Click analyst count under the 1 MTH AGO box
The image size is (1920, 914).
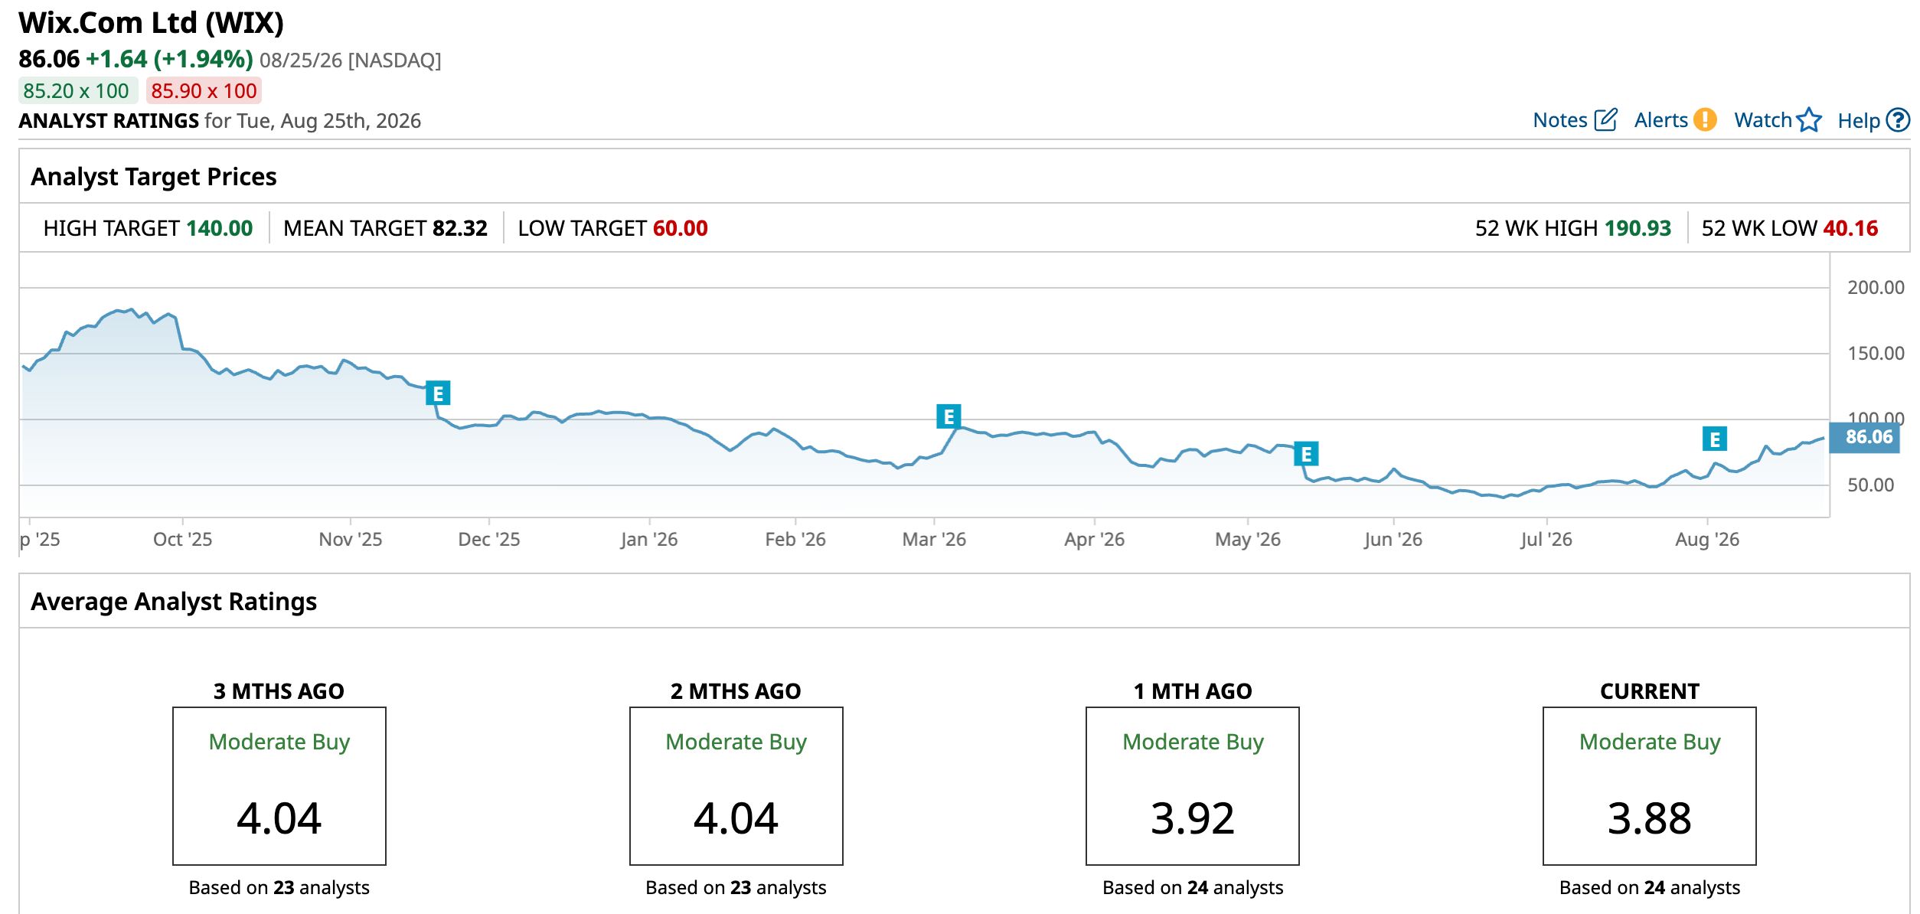(x=1193, y=888)
